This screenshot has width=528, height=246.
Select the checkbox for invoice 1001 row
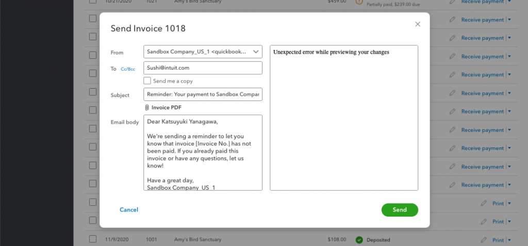pyautogui.click(x=93, y=239)
